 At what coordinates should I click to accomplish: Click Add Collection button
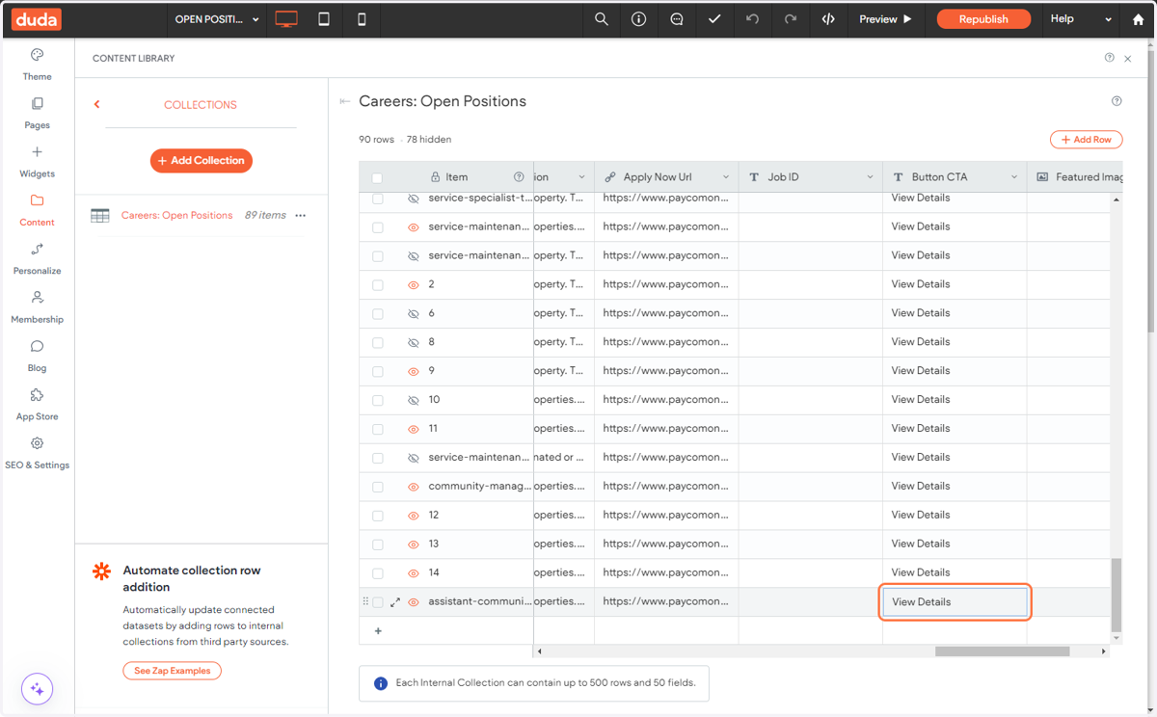coord(202,161)
